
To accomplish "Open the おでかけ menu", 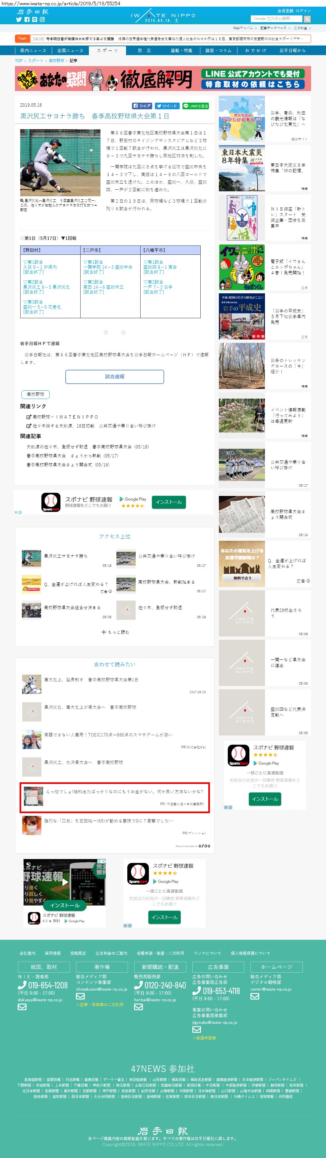I will [x=255, y=50].
